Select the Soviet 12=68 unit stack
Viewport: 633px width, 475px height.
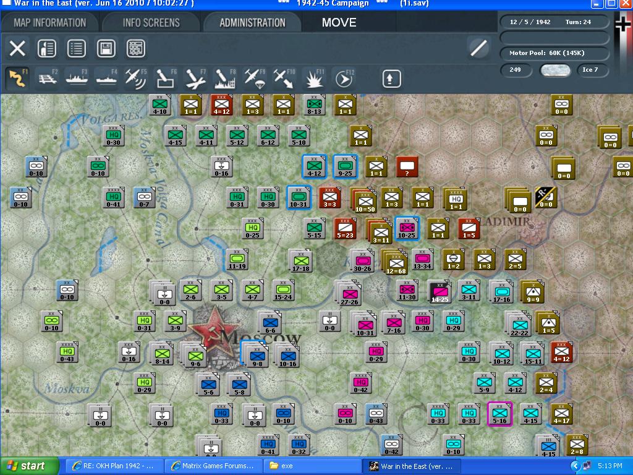[x=395, y=262]
